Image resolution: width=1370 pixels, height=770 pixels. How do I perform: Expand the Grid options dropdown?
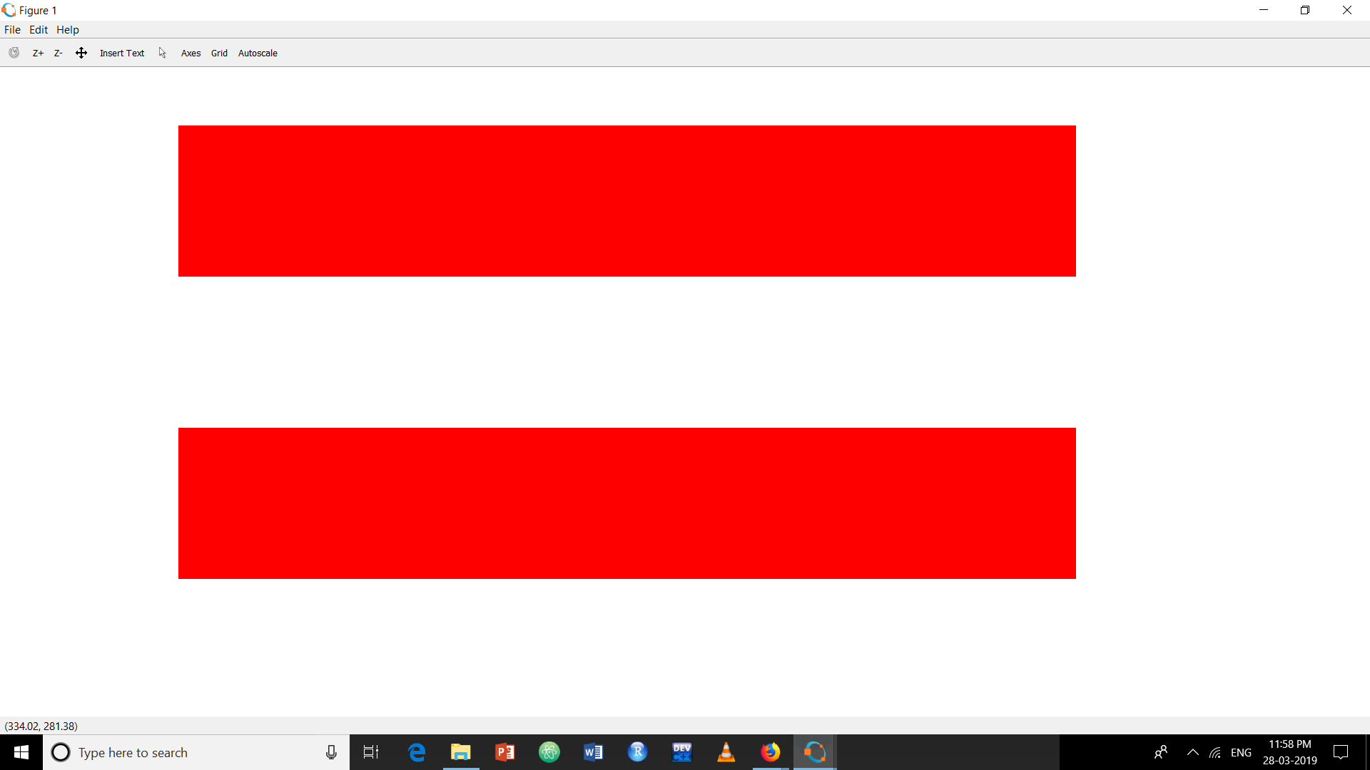click(x=218, y=53)
